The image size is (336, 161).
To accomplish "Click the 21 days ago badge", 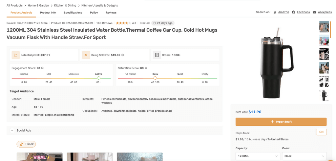I will tap(163, 23).
